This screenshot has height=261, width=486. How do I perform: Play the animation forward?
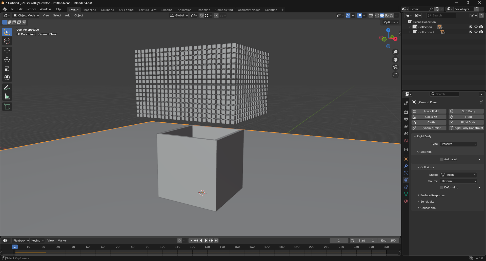206,241
